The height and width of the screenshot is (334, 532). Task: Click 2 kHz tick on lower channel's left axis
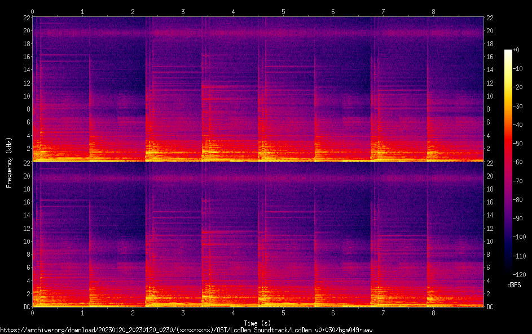[x=27, y=293]
